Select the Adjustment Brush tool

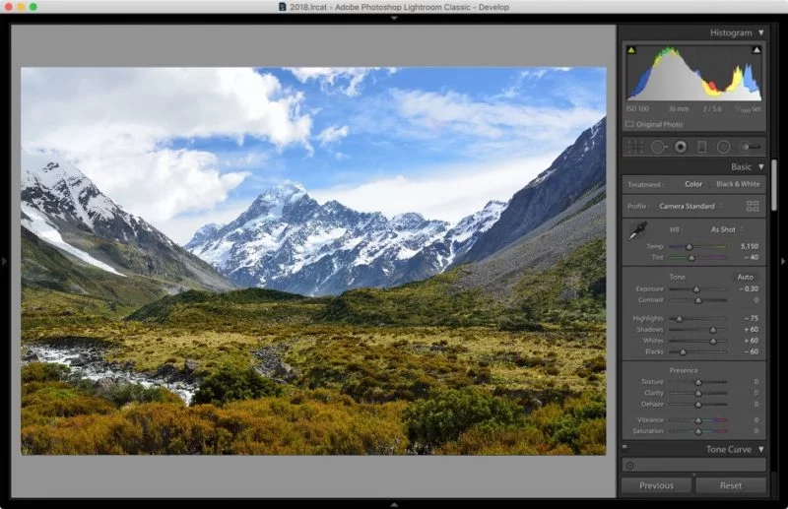[x=749, y=147]
